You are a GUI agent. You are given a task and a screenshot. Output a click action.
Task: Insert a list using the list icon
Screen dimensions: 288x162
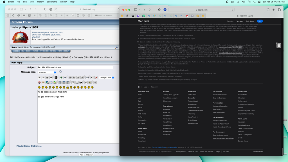click(95, 82)
